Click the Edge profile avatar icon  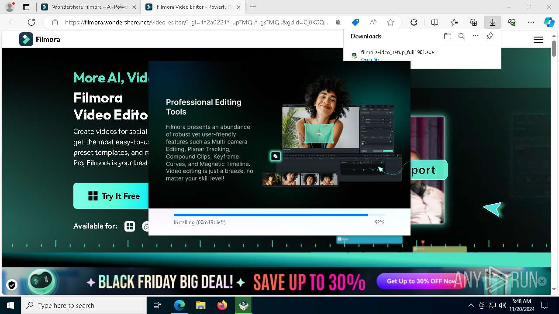coord(9,7)
